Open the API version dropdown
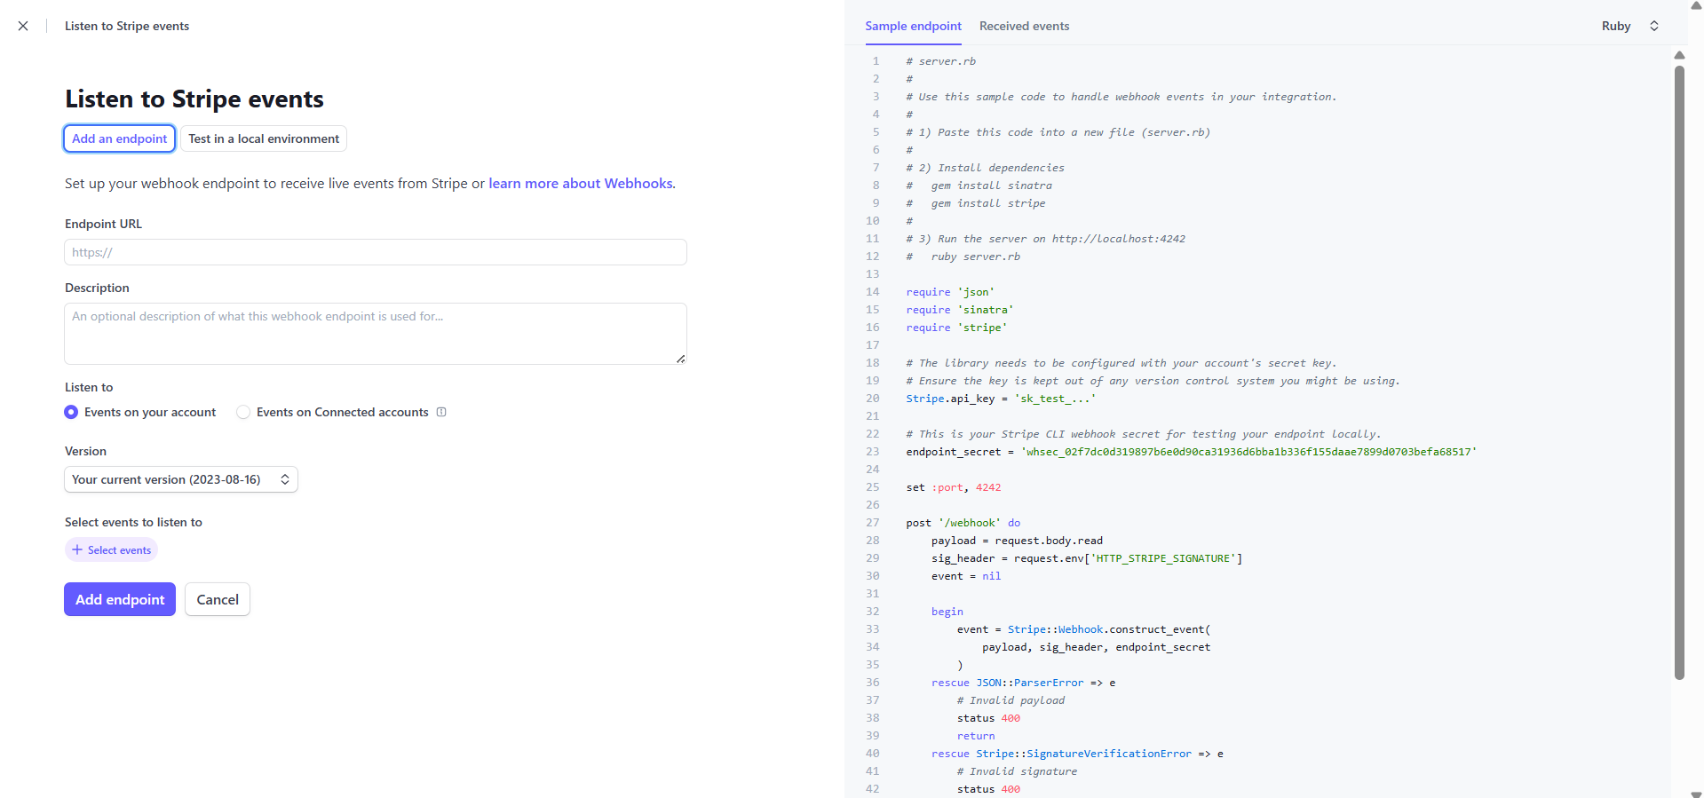This screenshot has width=1704, height=798. [181, 479]
